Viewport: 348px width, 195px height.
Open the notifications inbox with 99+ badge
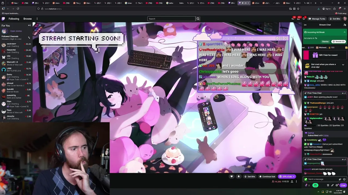(298, 19)
